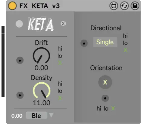This screenshot has width=141, height=124.
Task: Click the Orientation label
Action: 106,68
